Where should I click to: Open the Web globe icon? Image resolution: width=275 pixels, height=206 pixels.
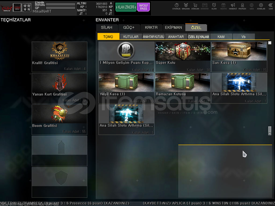[251, 6]
